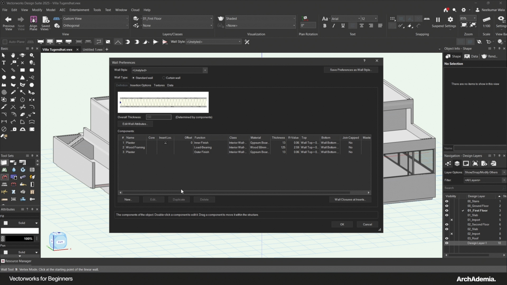Hide the 00_Stairs layer eye icon
Viewport: 507px width, 285px height.
click(x=447, y=201)
